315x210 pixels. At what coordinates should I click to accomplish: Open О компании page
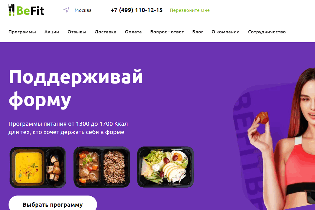coord(225,32)
